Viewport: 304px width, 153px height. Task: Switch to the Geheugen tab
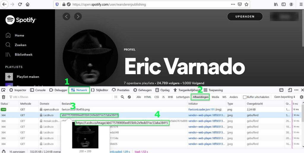point(142,90)
